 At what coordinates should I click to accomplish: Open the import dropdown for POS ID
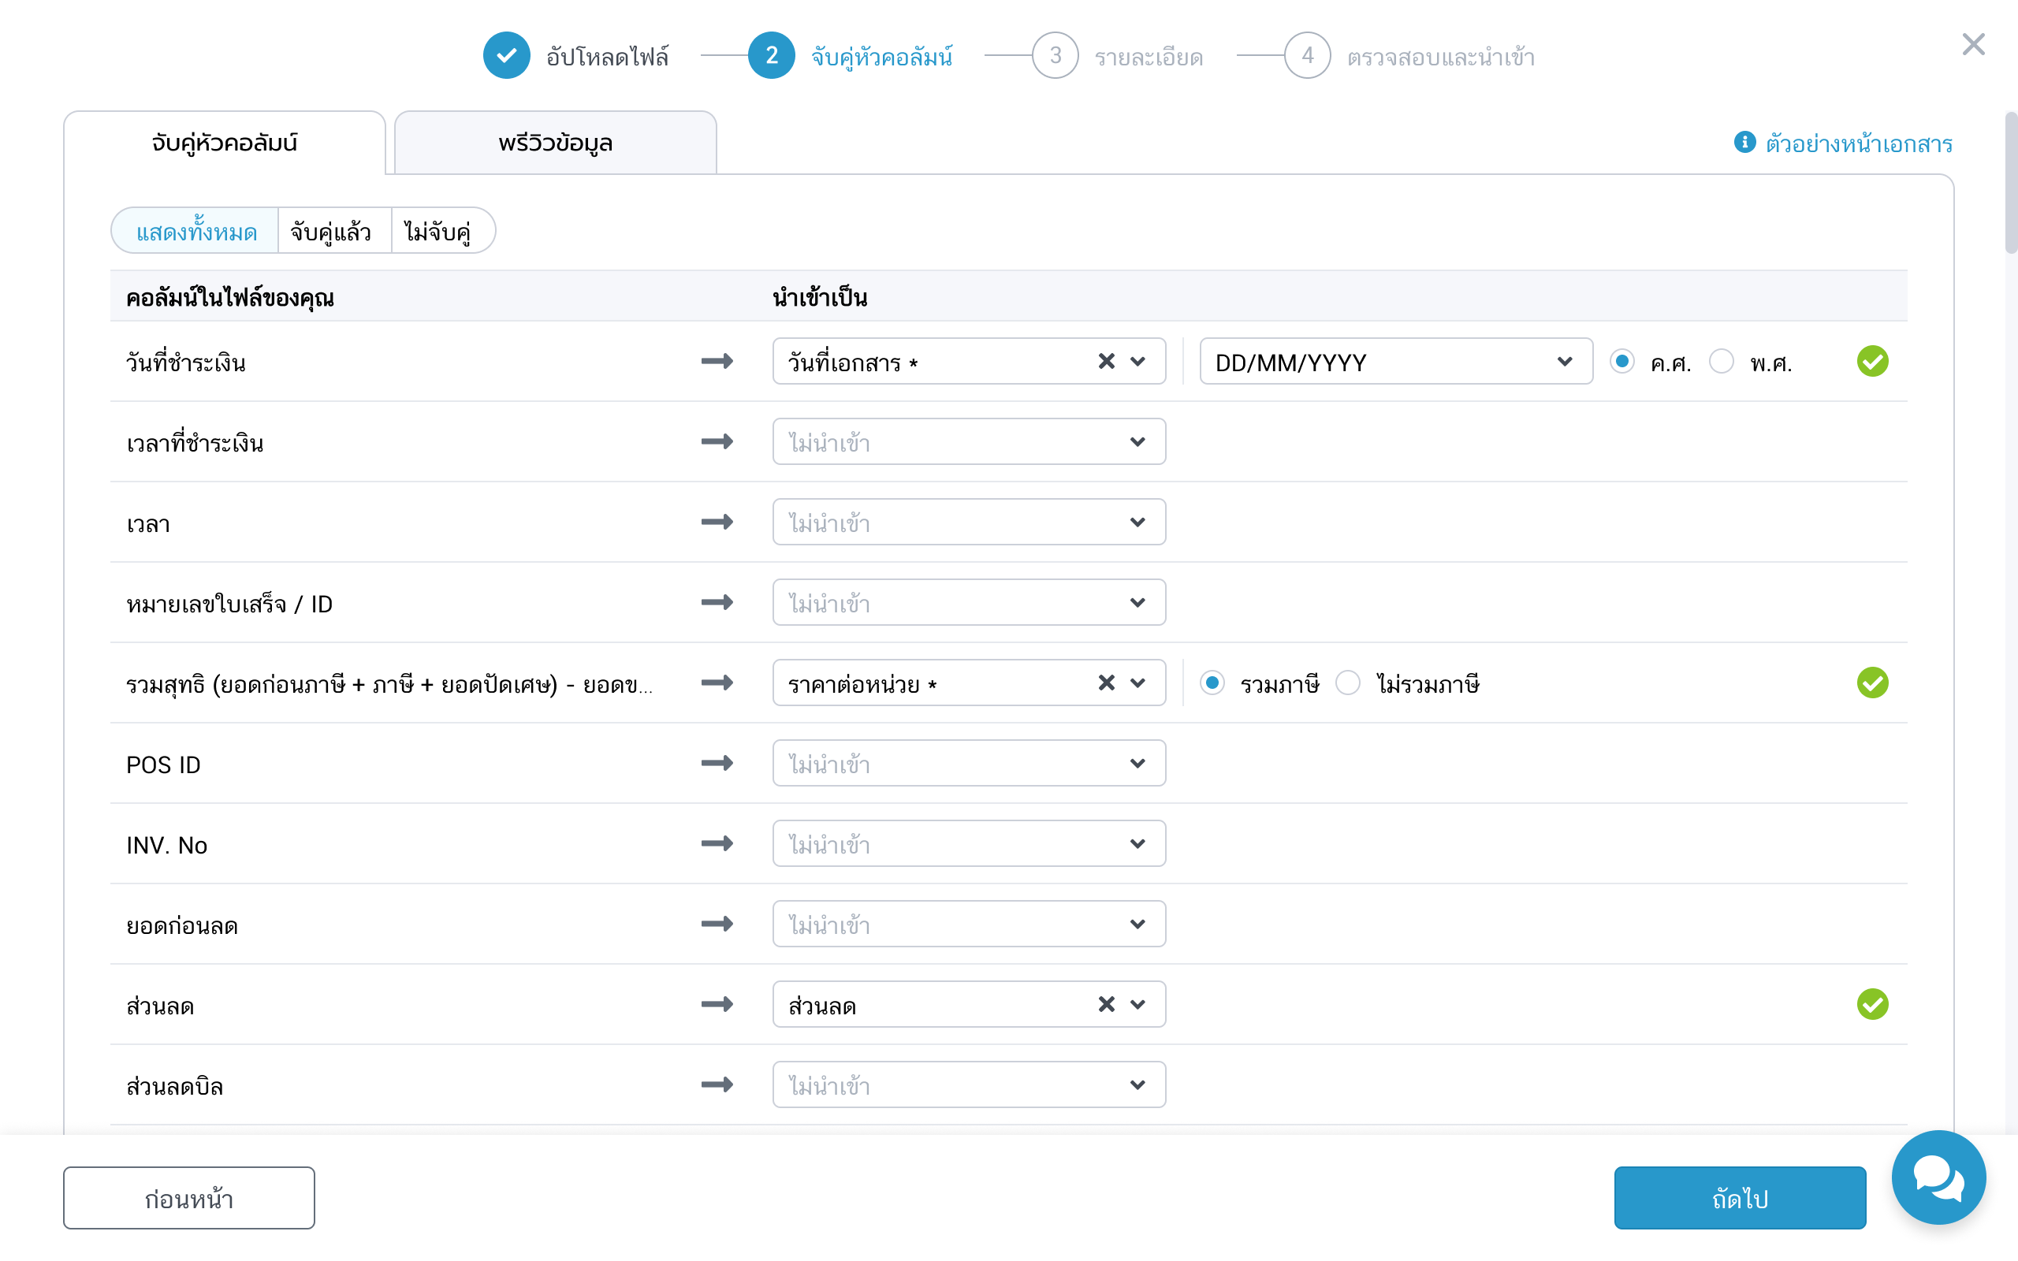tap(968, 763)
